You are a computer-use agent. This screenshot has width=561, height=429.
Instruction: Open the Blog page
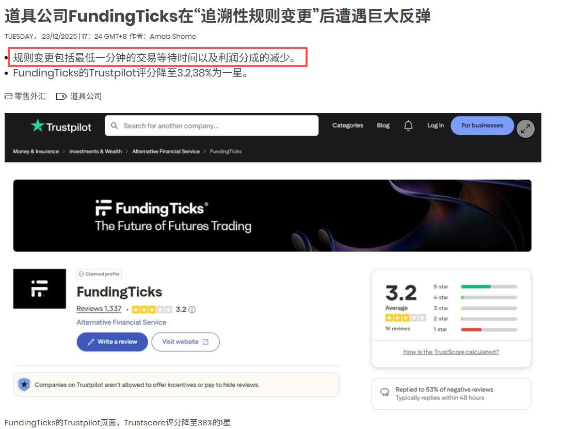click(382, 125)
